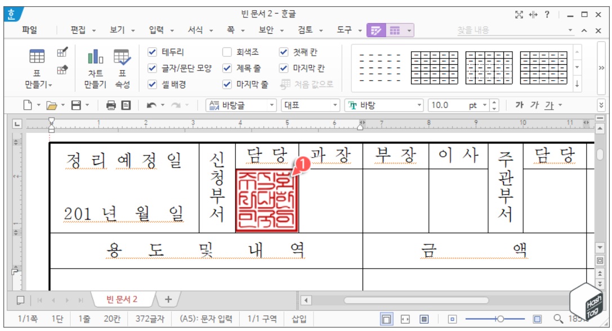Apply underline 가 formatting

549,105
